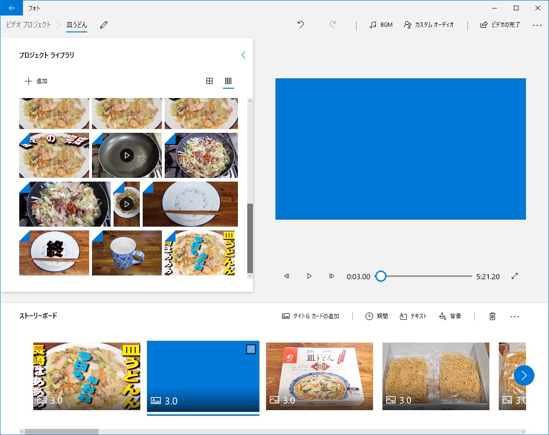The width and height of the screenshot is (549, 435).
Task: Select the empty plate with chopsticks thumbnail
Action: [190, 204]
